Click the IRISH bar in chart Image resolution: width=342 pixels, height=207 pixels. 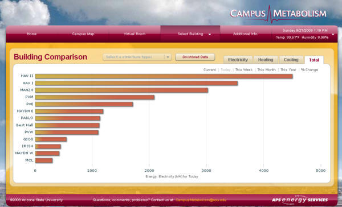pos(48,147)
